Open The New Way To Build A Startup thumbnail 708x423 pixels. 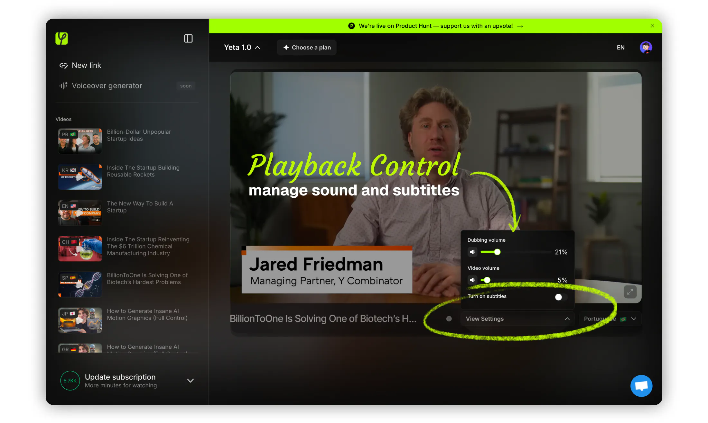80,213
